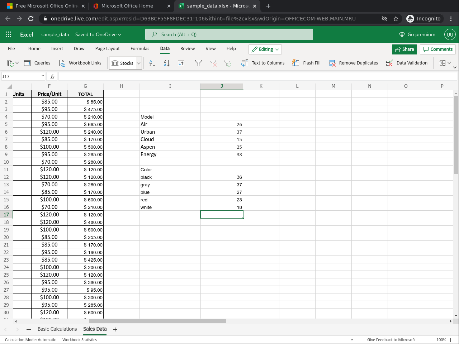Open the Queries pane
The height and width of the screenshot is (344, 459).
tap(37, 63)
